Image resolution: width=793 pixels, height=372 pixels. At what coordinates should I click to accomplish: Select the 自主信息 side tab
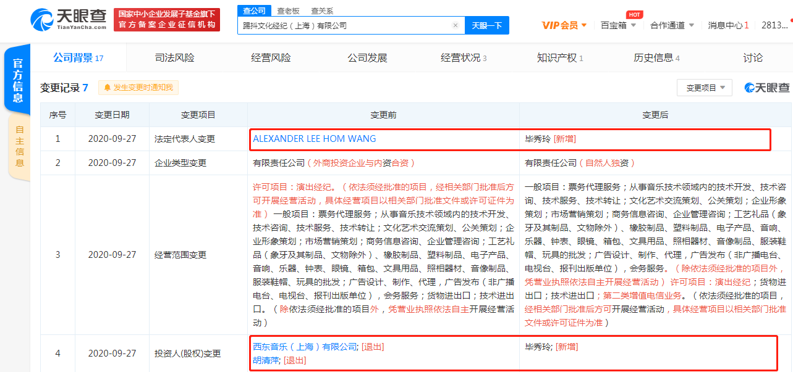click(x=20, y=147)
